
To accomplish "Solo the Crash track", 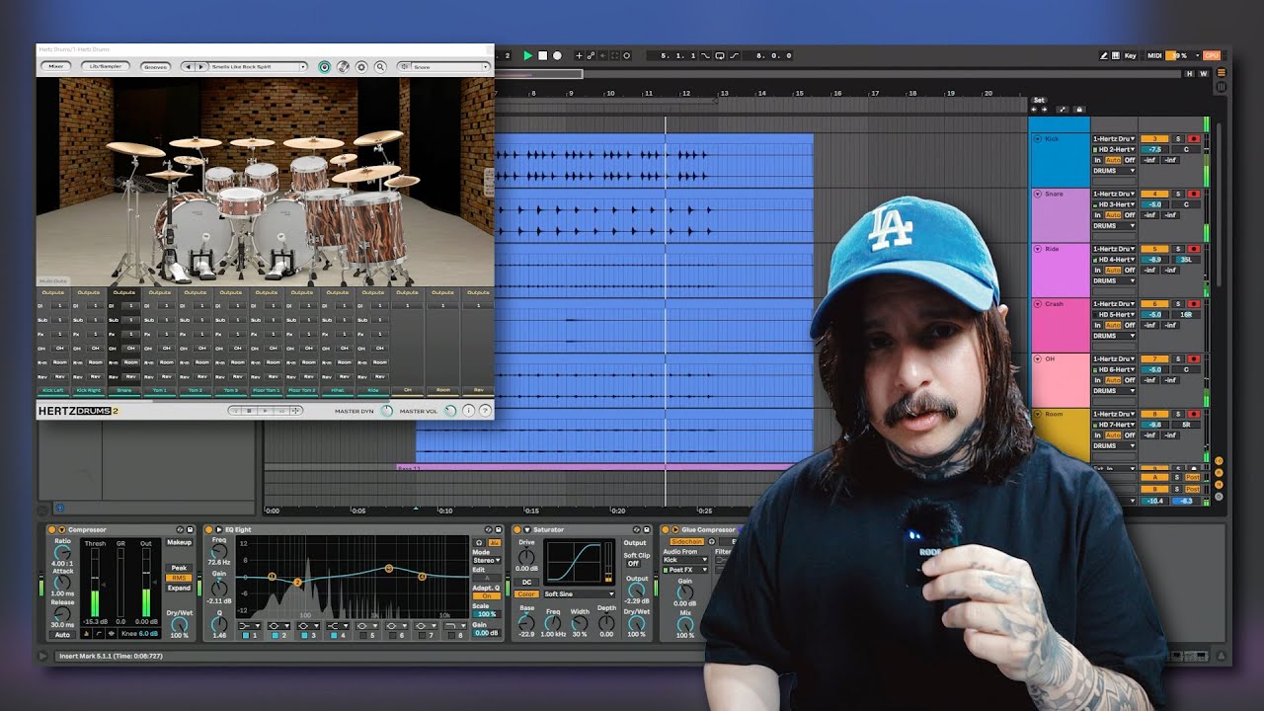I will (x=1177, y=304).
